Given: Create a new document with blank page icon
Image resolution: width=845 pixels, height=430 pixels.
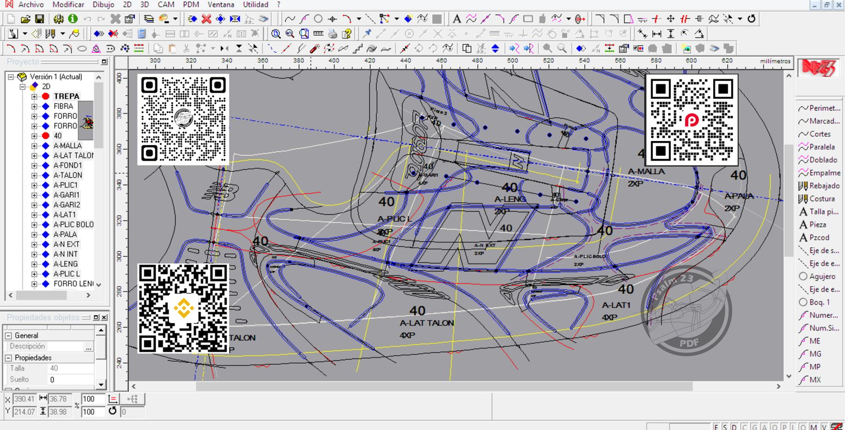Looking at the screenshot, I should pyautogui.click(x=12, y=19).
